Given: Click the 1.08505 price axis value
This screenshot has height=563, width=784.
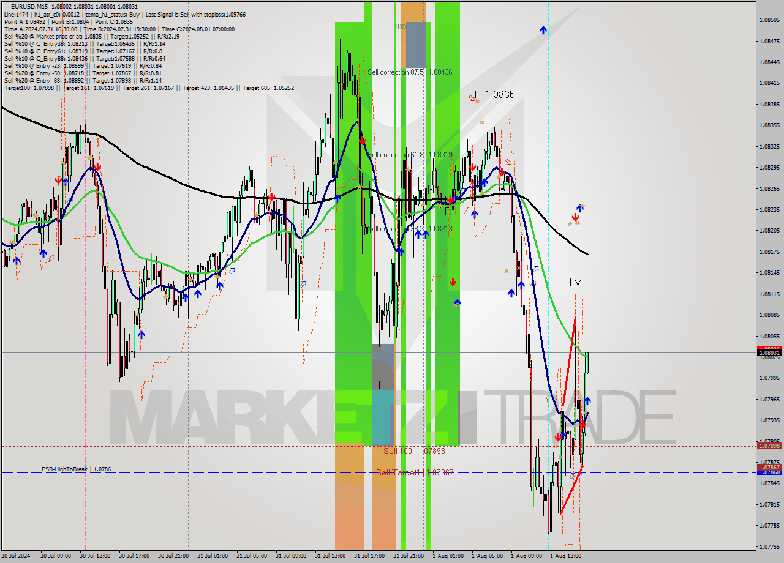Looking at the screenshot, I should (769, 20).
